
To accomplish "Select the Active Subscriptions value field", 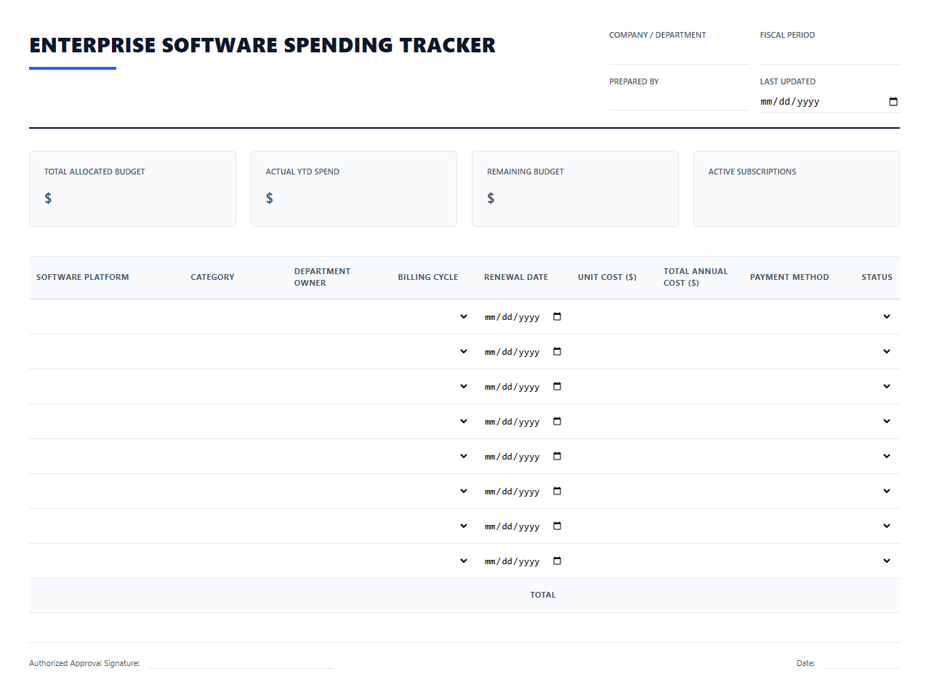I will coord(796,198).
